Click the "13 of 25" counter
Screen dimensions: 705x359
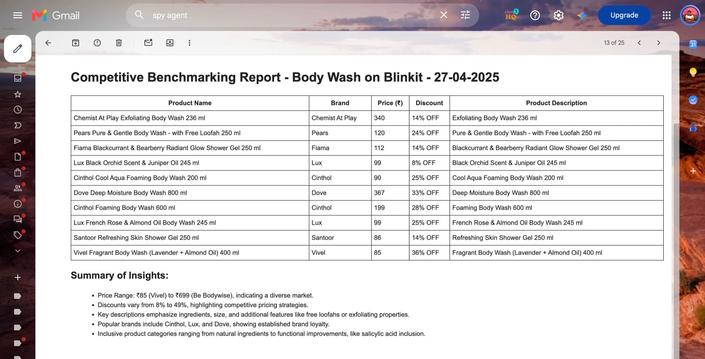614,43
